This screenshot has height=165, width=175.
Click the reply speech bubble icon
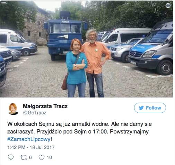11,157
